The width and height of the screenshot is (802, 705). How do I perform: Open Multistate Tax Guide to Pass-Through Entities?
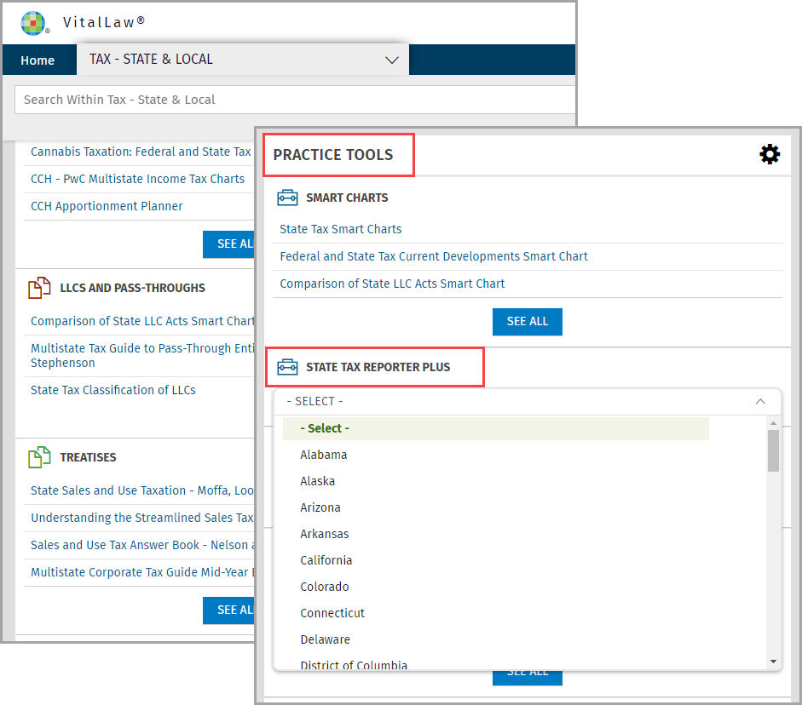[142, 355]
